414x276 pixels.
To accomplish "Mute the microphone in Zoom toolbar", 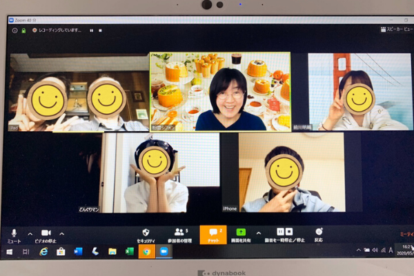I will pos(14,235).
